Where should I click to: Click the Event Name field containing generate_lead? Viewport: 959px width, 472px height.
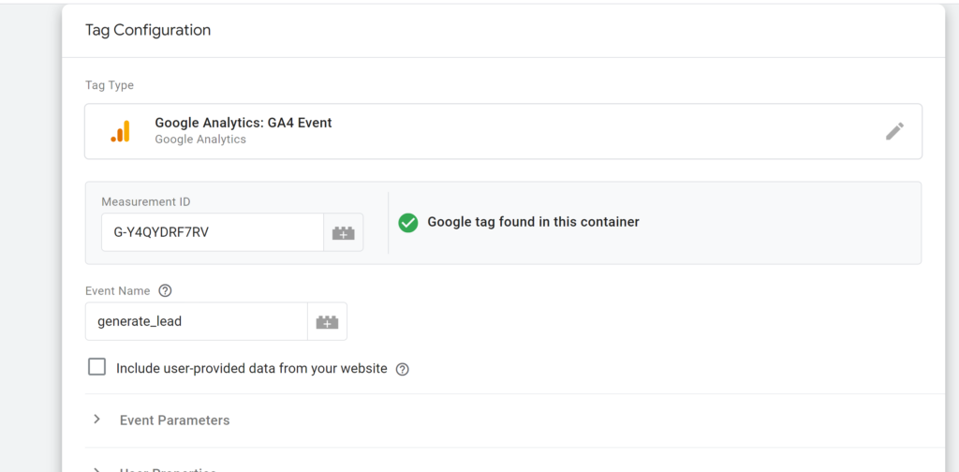pos(197,321)
